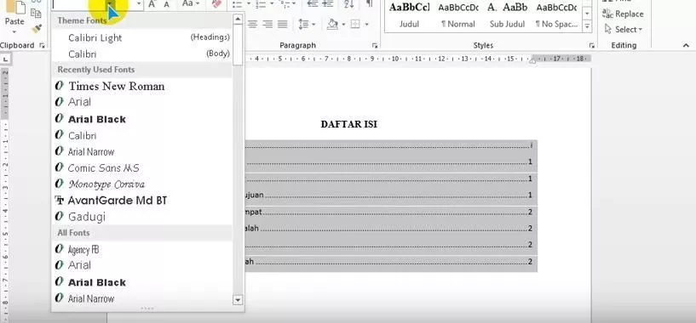Toggle Justify text alignment
The image size is (696, 323).
coord(283,24)
